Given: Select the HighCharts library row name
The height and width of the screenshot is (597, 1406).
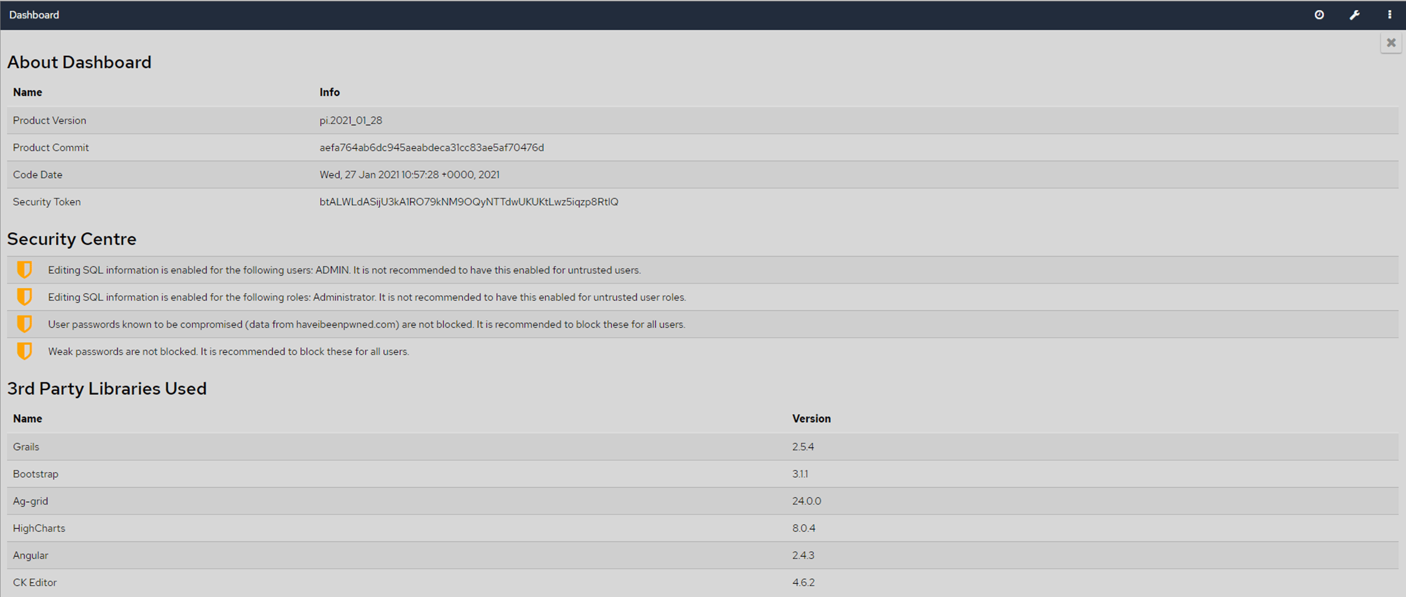Looking at the screenshot, I should point(39,528).
